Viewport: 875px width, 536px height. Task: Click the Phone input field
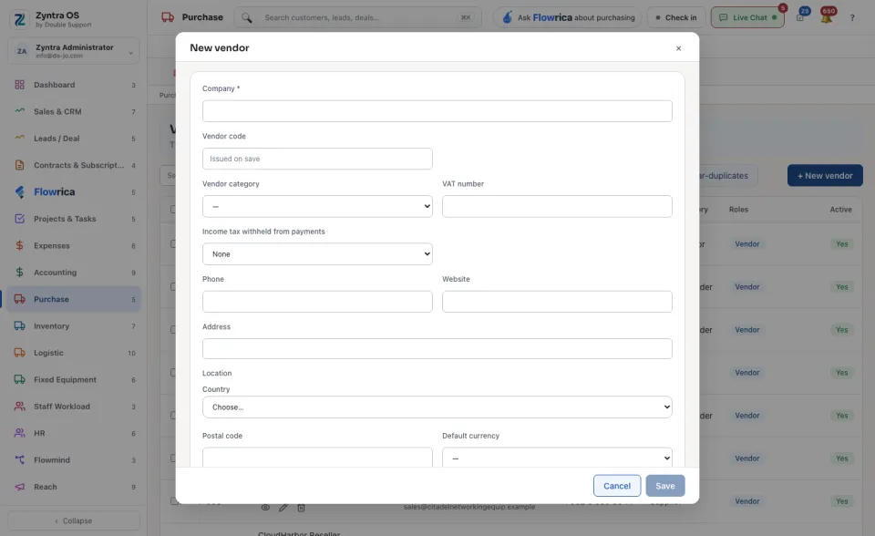(x=317, y=302)
